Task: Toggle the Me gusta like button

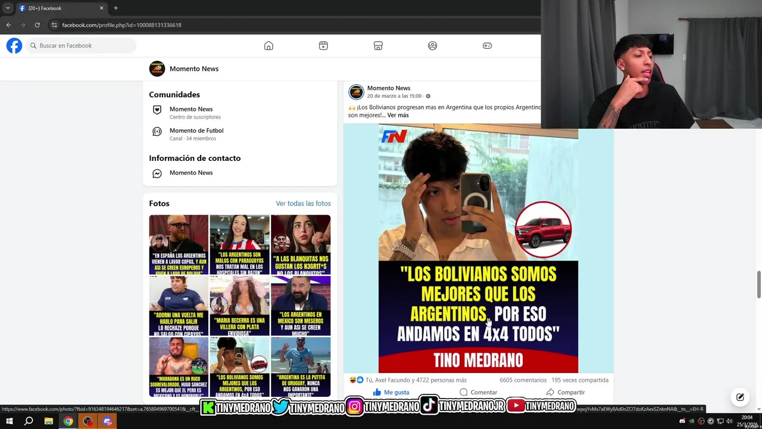Action: pyautogui.click(x=391, y=392)
